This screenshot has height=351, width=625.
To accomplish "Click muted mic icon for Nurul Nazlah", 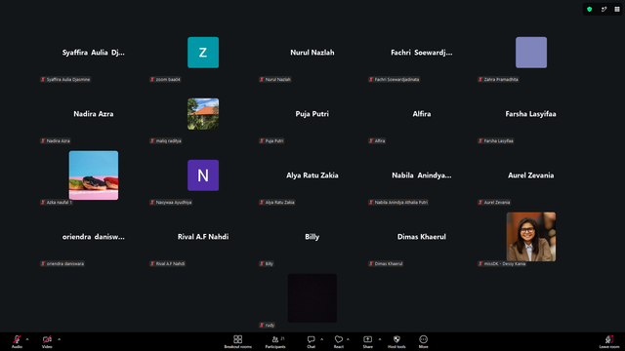I will tap(262, 80).
